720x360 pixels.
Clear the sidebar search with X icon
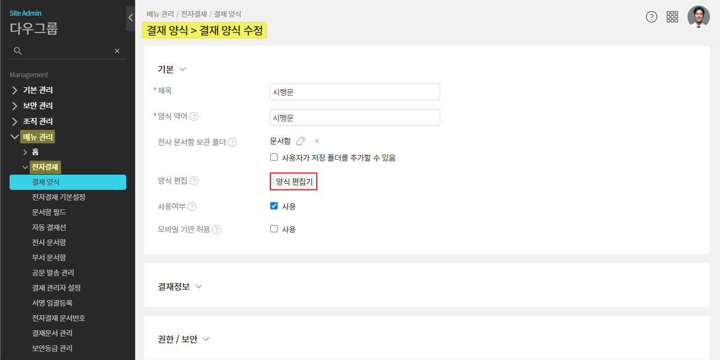pos(117,51)
